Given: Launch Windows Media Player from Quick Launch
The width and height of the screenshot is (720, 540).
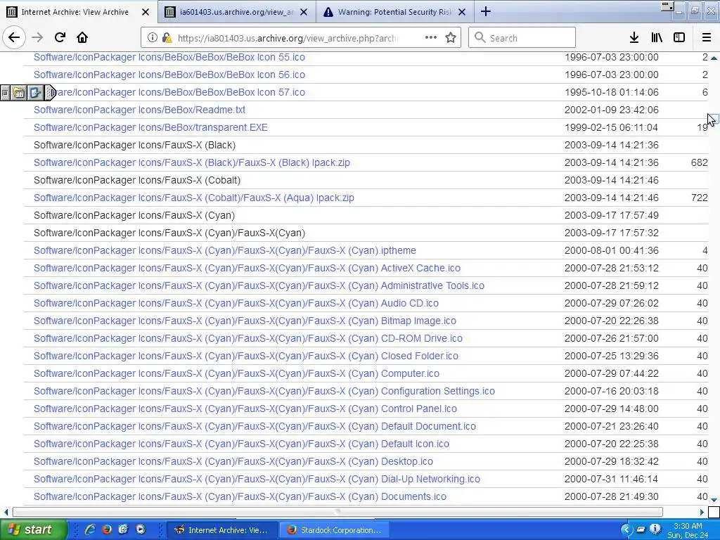Looking at the screenshot, I should click(x=140, y=529).
